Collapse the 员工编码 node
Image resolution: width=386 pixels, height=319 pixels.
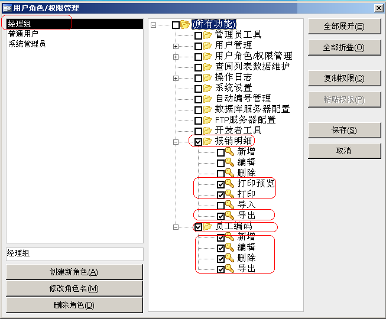coord(176,227)
